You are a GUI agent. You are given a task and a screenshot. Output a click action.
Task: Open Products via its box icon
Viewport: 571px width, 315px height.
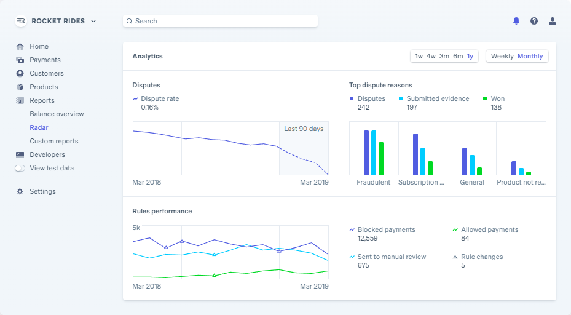click(x=20, y=87)
